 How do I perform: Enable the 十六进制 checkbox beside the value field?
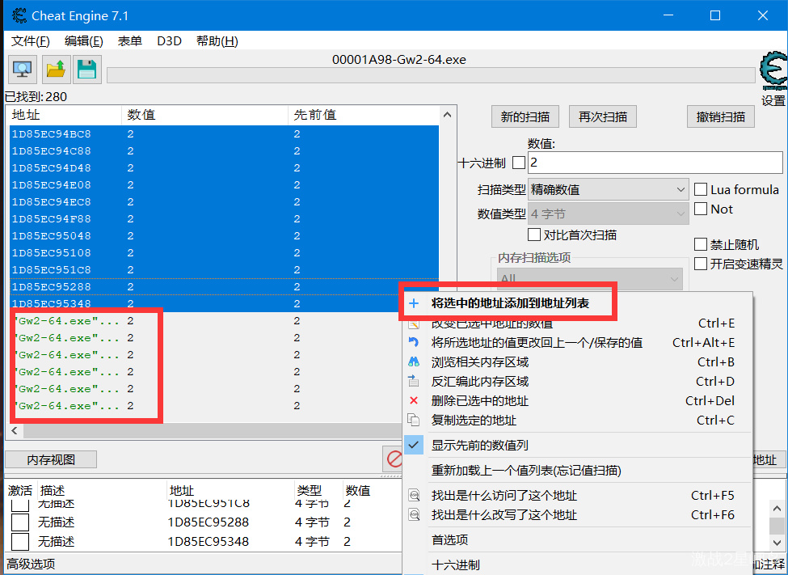click(x=519, y=163)
